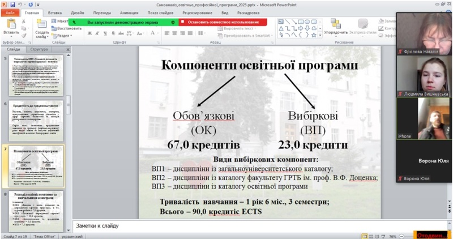Click the shape fill Заливка icon
Screen dimensions: 453x239
pos(381,21)
